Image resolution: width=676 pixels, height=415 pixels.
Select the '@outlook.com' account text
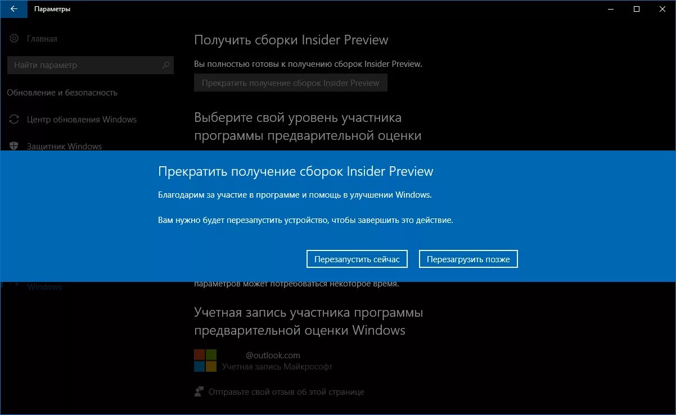tap(273, 355)
